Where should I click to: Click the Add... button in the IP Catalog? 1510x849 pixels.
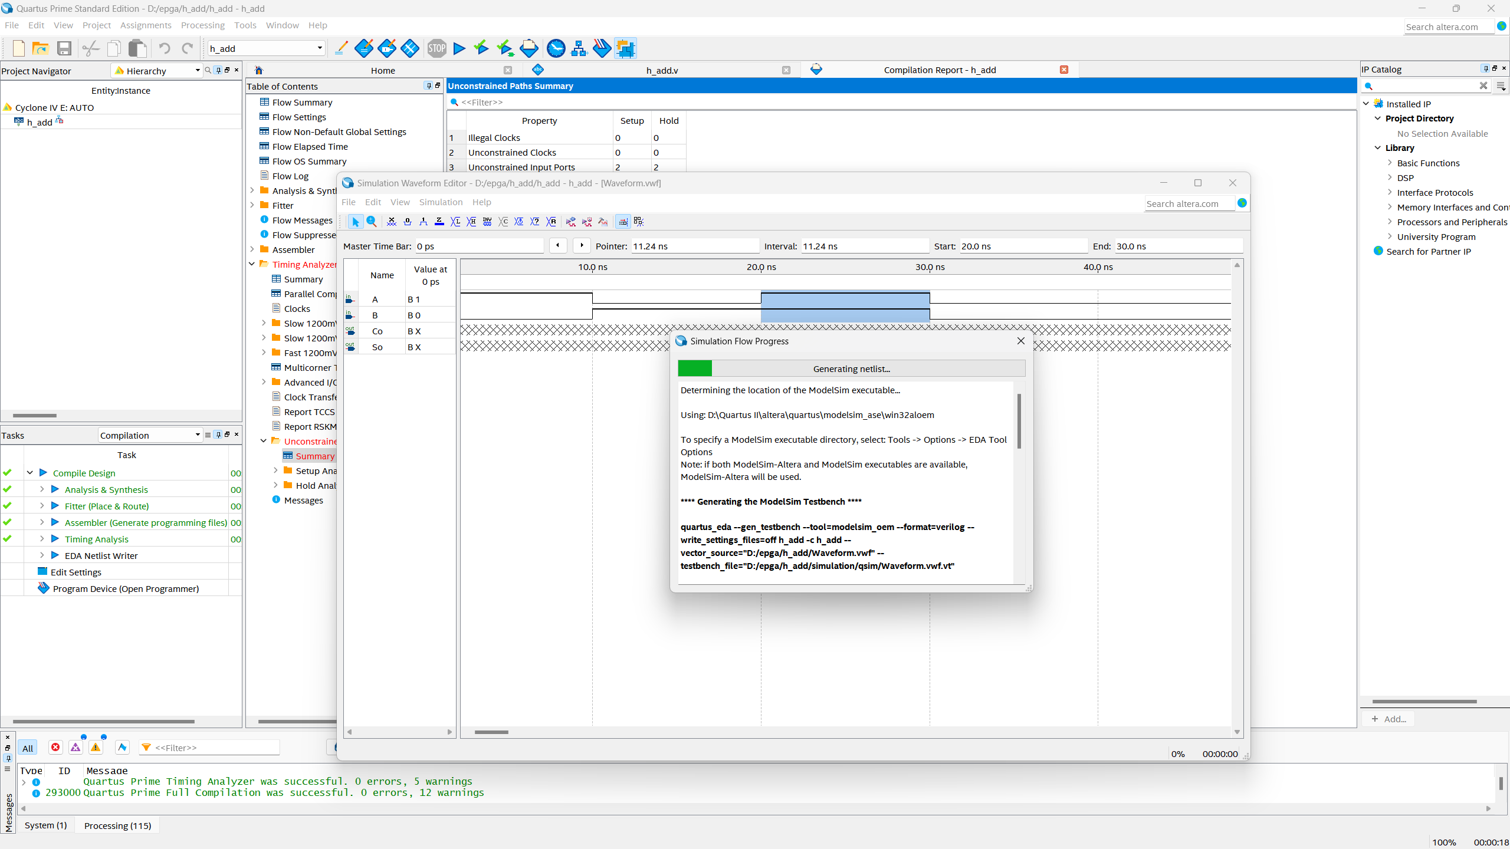pyautogui.click(x=1389, y=719)
